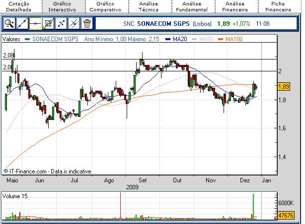Open the Análise Fundamental tab
This screenshot has width=305, height=224.
pos(192,6)
